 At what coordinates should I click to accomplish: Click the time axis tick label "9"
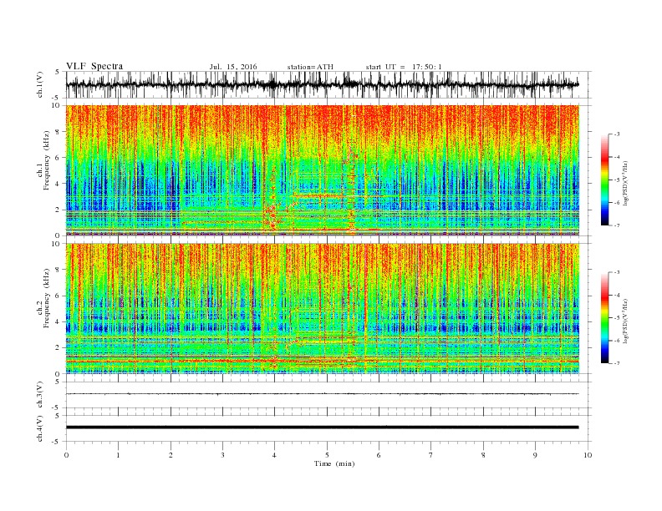tap(535, 455)
